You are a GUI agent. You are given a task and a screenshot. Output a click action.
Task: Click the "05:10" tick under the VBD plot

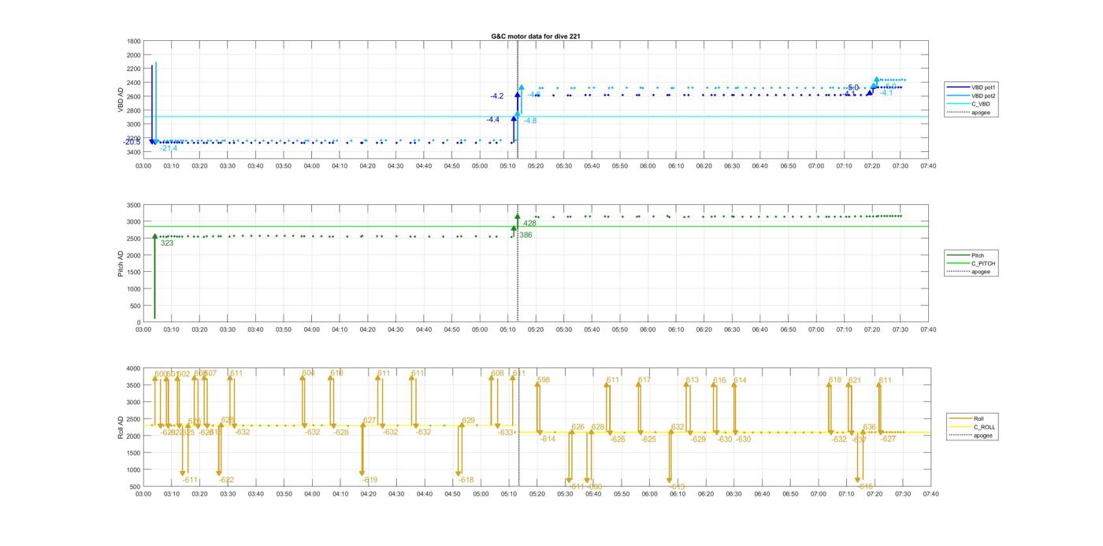pyautogui.click(x=507, y=166)
